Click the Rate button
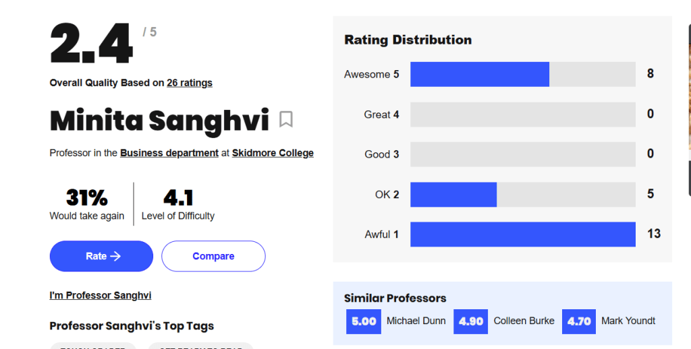 point(101,256)
